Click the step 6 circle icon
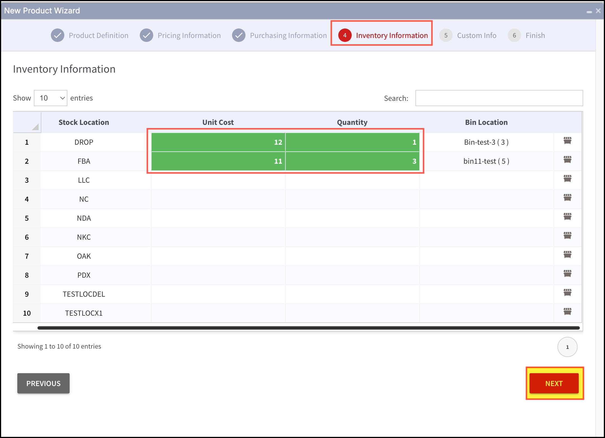 click(514, 35)
